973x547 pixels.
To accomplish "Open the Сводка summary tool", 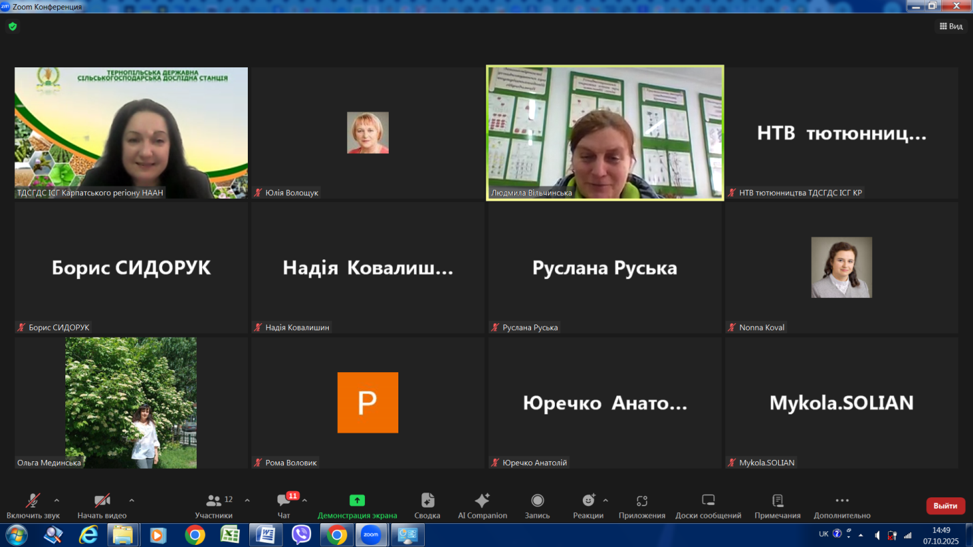I will [x=427, y=501].
